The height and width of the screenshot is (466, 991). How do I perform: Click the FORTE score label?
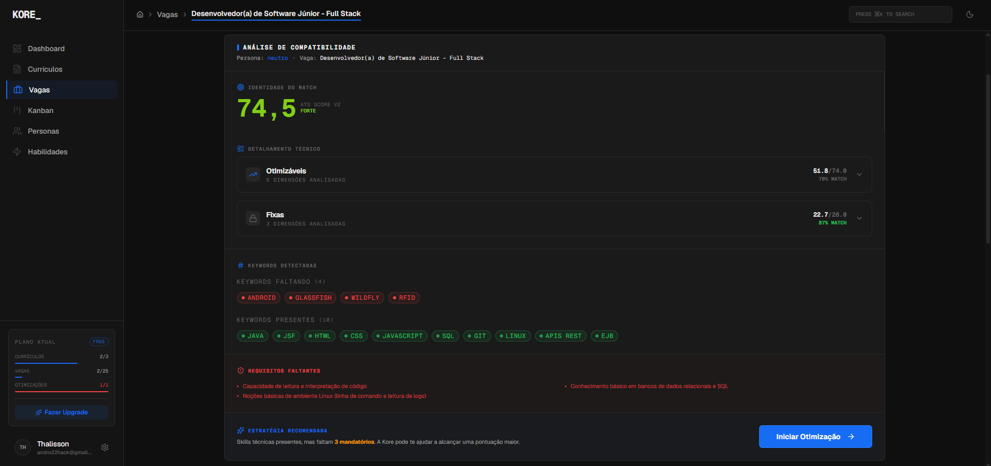(308, 111)
